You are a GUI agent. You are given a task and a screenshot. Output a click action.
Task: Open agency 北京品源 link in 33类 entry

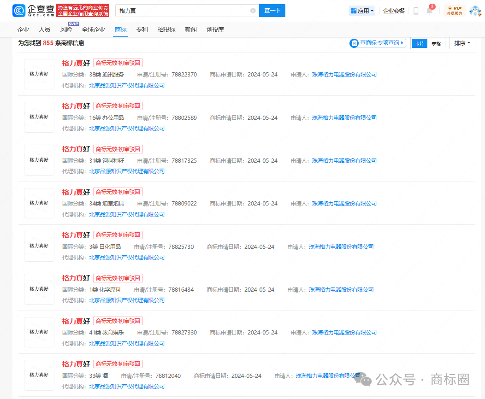[x=127, y=387]
